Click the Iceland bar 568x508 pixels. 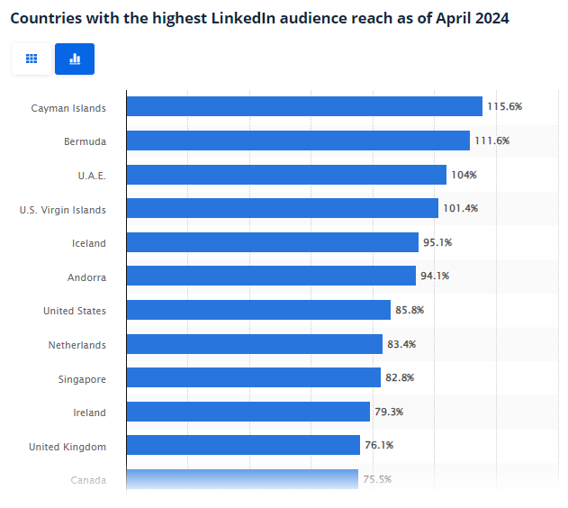click(x=273, y=242)
